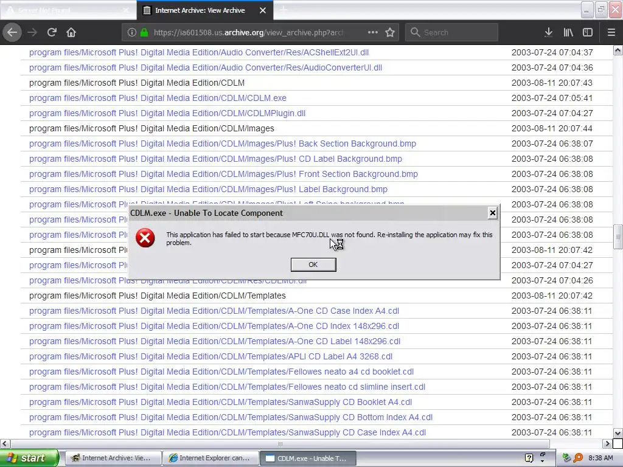Select the CDLM/Images folder row text

click(151, 128)
